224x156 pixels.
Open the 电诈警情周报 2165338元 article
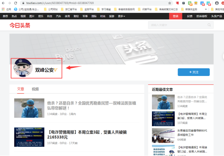tap(87, 135)
